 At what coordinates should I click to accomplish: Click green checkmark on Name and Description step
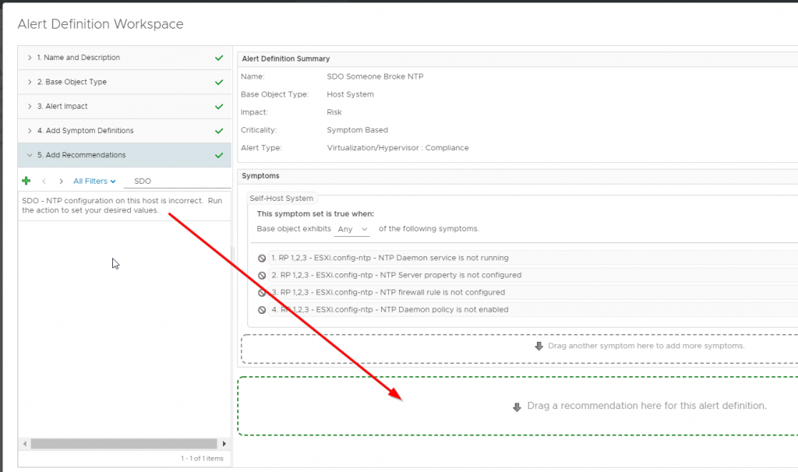click(x=219, y=58)
